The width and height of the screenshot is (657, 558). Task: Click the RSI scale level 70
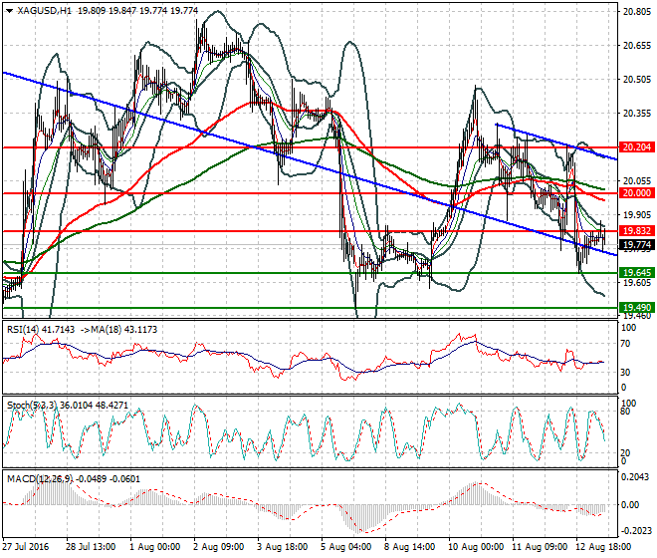click(x=625, y=344)
